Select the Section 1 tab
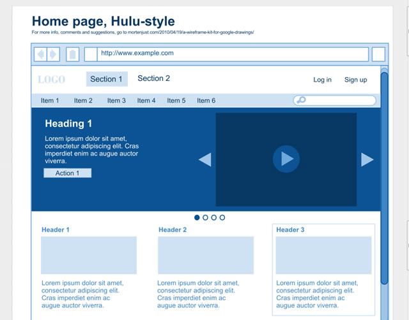The image size is (409, 320). [x=107, y=79]
